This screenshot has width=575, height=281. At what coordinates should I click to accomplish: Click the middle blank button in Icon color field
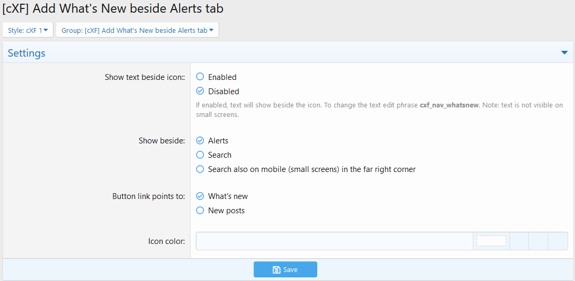pyautogui.click(x=538, y=241)
